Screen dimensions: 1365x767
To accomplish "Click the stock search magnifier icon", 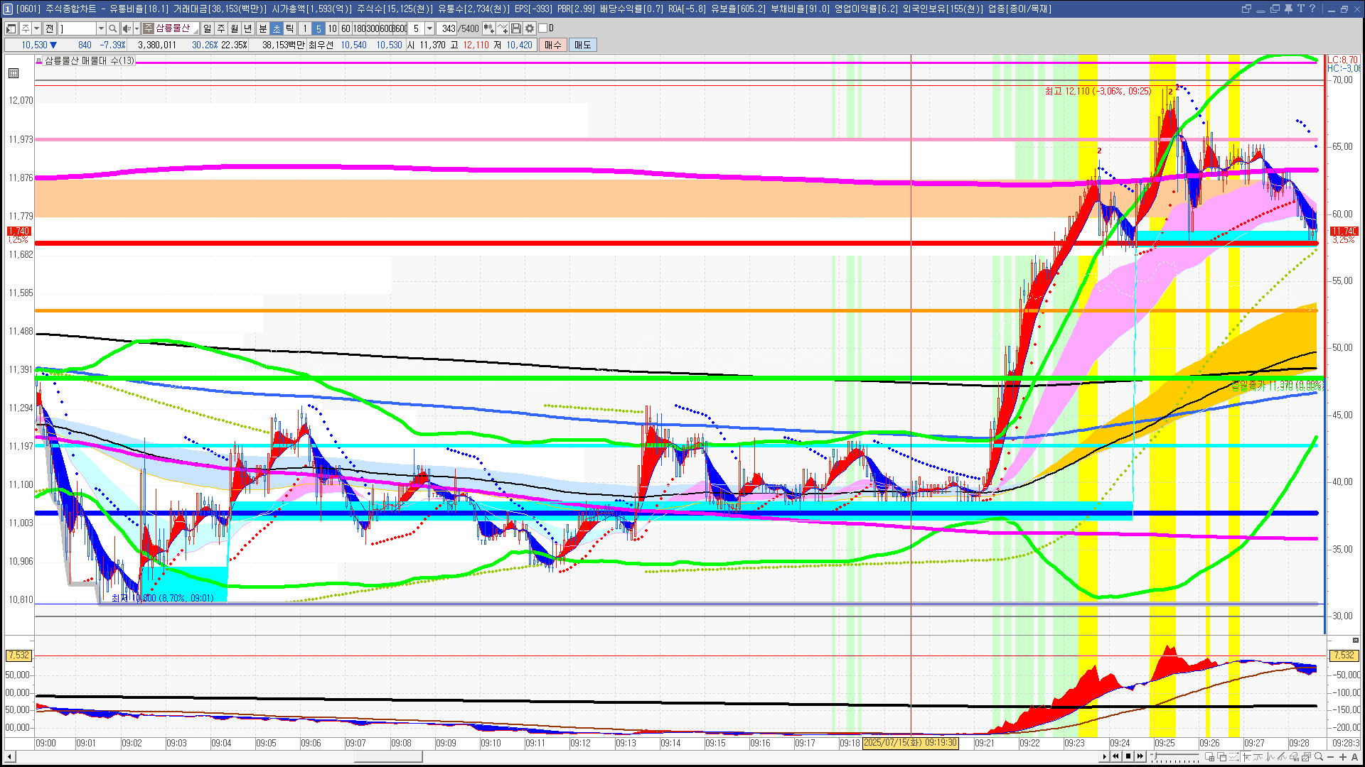I will point(112,28).
